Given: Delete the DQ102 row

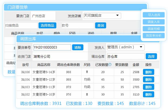Looking at the screenshot, I should pyautogui.click(x=148, y=95).
